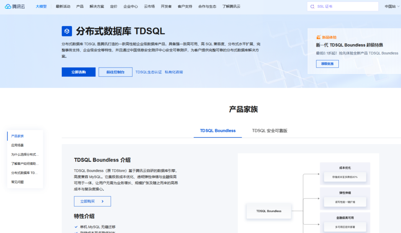Click the 产品家族 section heading

pyautogui.click(x=243, y=109)
